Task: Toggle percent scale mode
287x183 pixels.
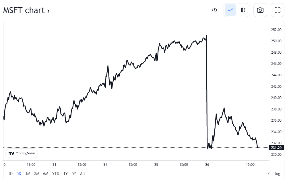Action: click(x=269, y=174)
